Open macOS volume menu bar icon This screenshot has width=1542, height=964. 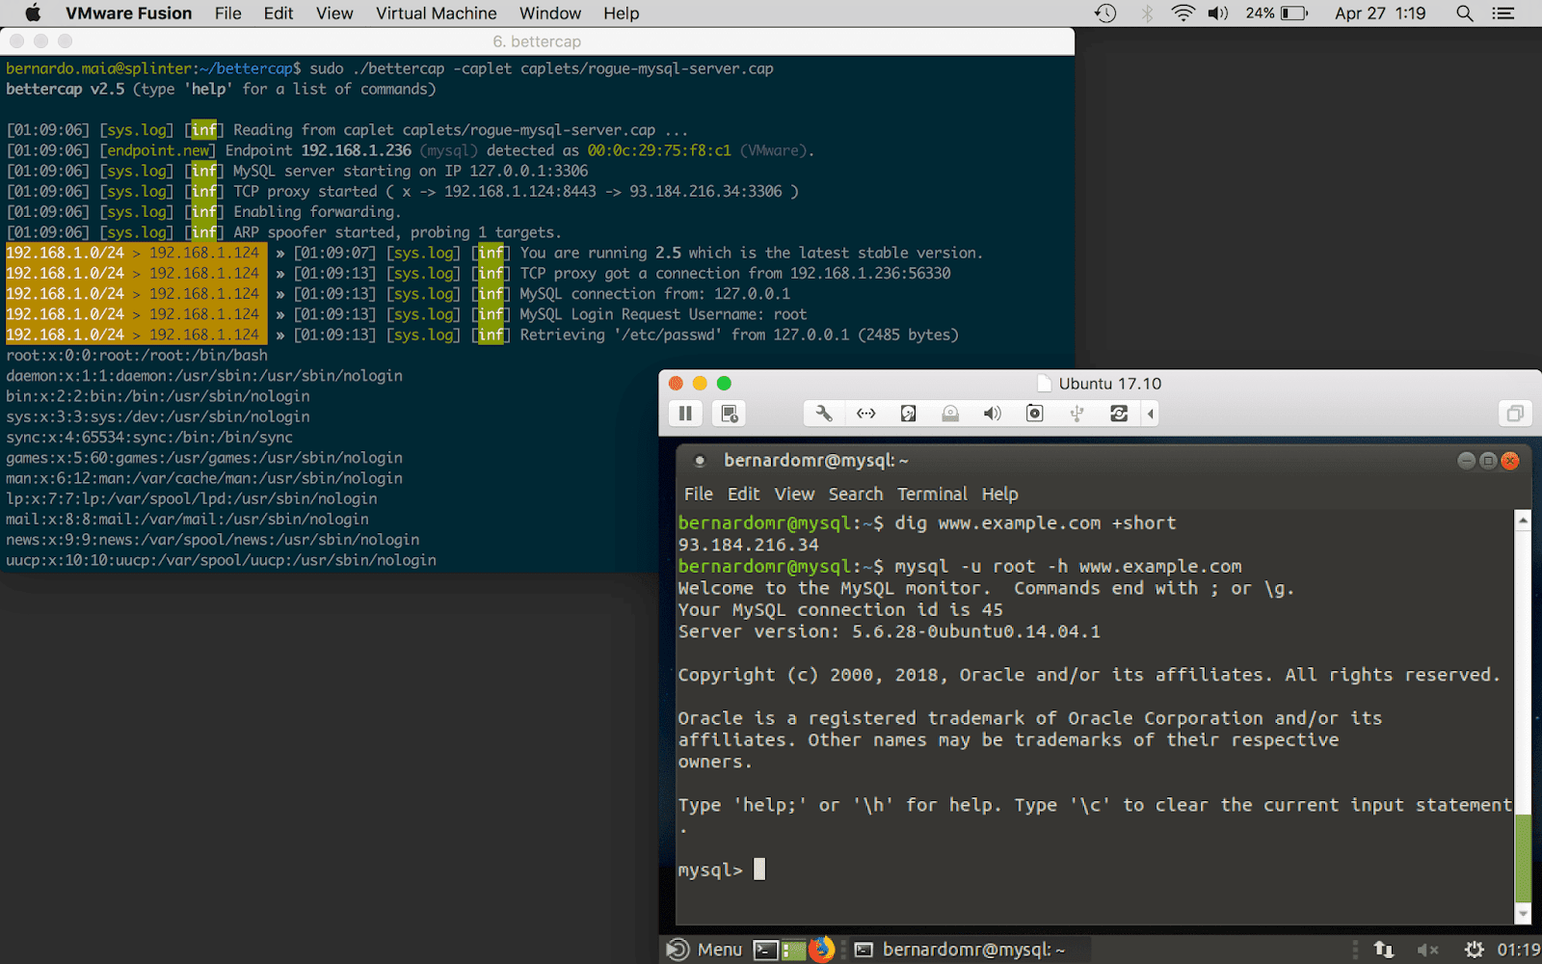(x=1218, y=13)
